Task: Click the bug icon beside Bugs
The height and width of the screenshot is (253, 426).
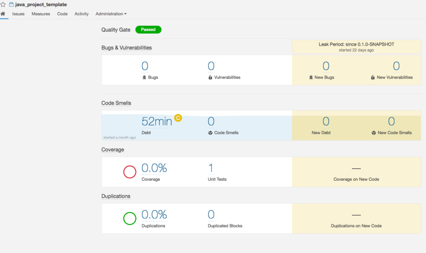Action: (x=144, y=77)
